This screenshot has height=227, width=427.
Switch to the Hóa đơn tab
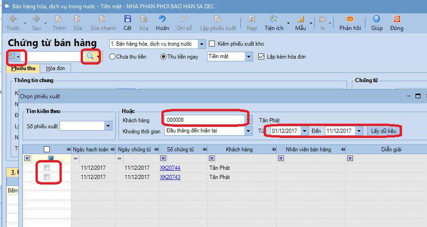(55, 68)
